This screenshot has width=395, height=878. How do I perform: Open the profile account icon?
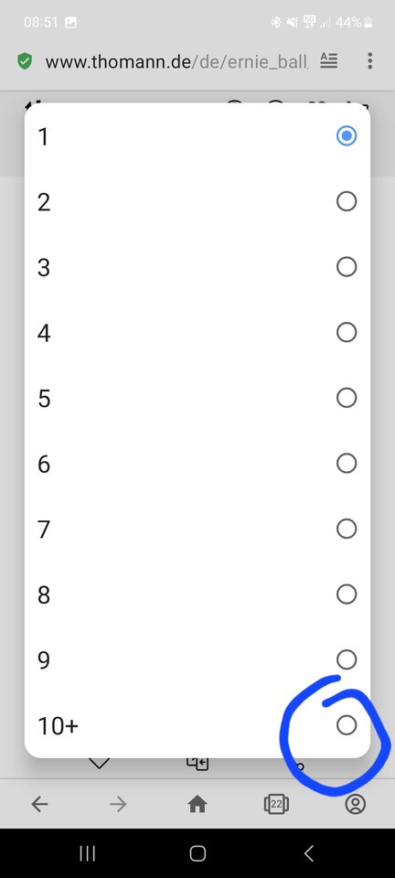tap(356, 805)
